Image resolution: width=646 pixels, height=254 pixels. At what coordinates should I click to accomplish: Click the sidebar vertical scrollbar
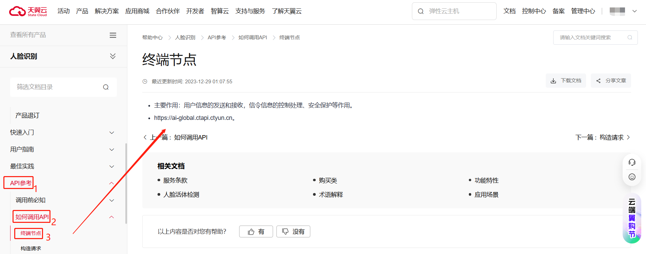click(126, 183)
